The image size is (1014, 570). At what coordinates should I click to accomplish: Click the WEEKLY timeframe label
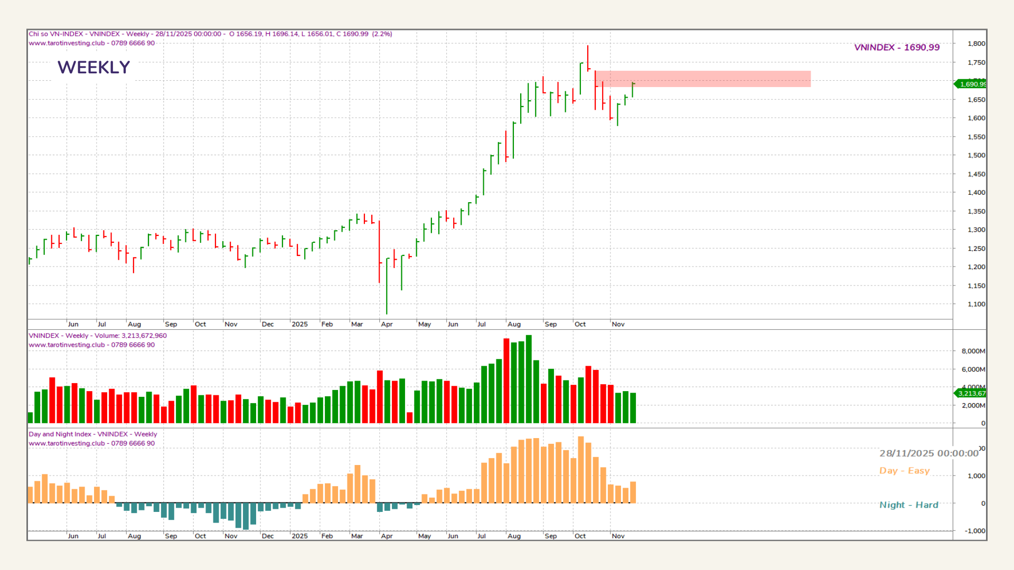click(93, 68)
